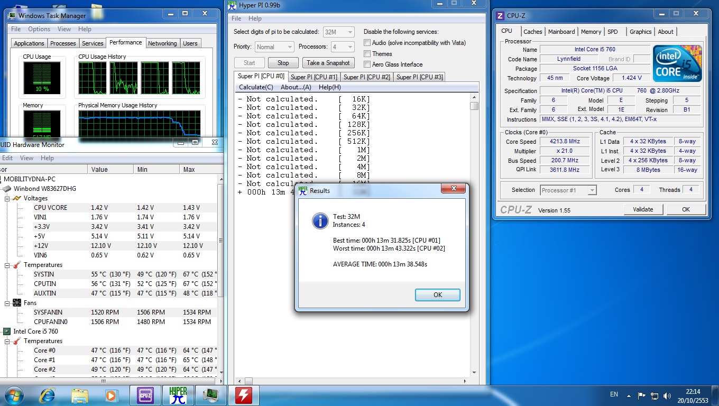This screenshot has height=406, width=719.
Task: Switch to the Memory tab in CPU-Z
Action: click(591, 32)
